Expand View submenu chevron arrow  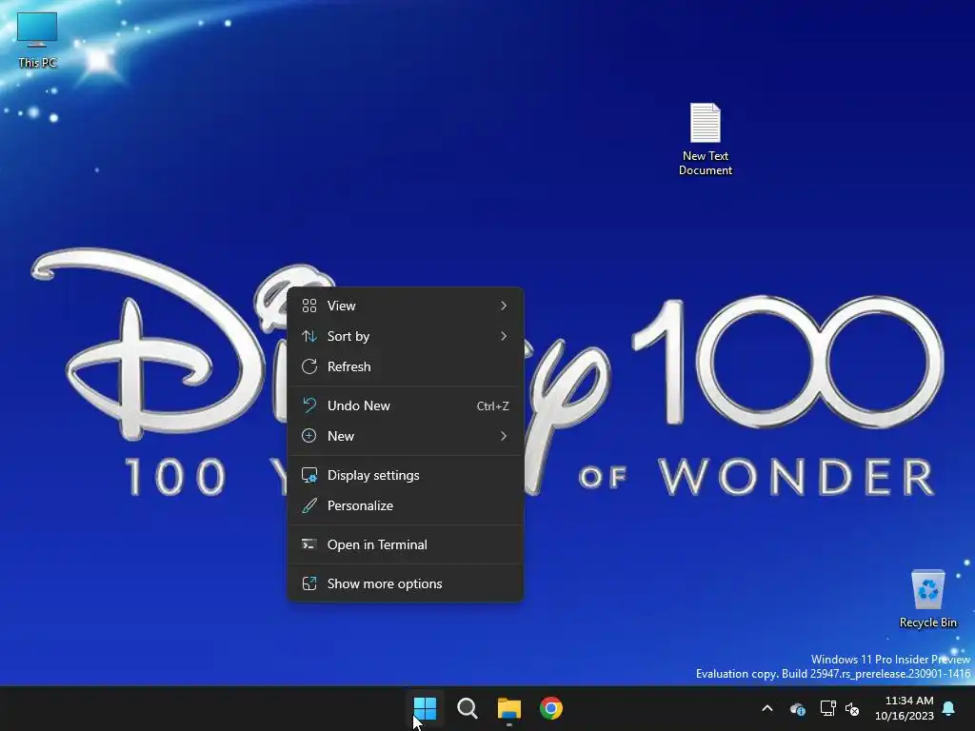504,306
